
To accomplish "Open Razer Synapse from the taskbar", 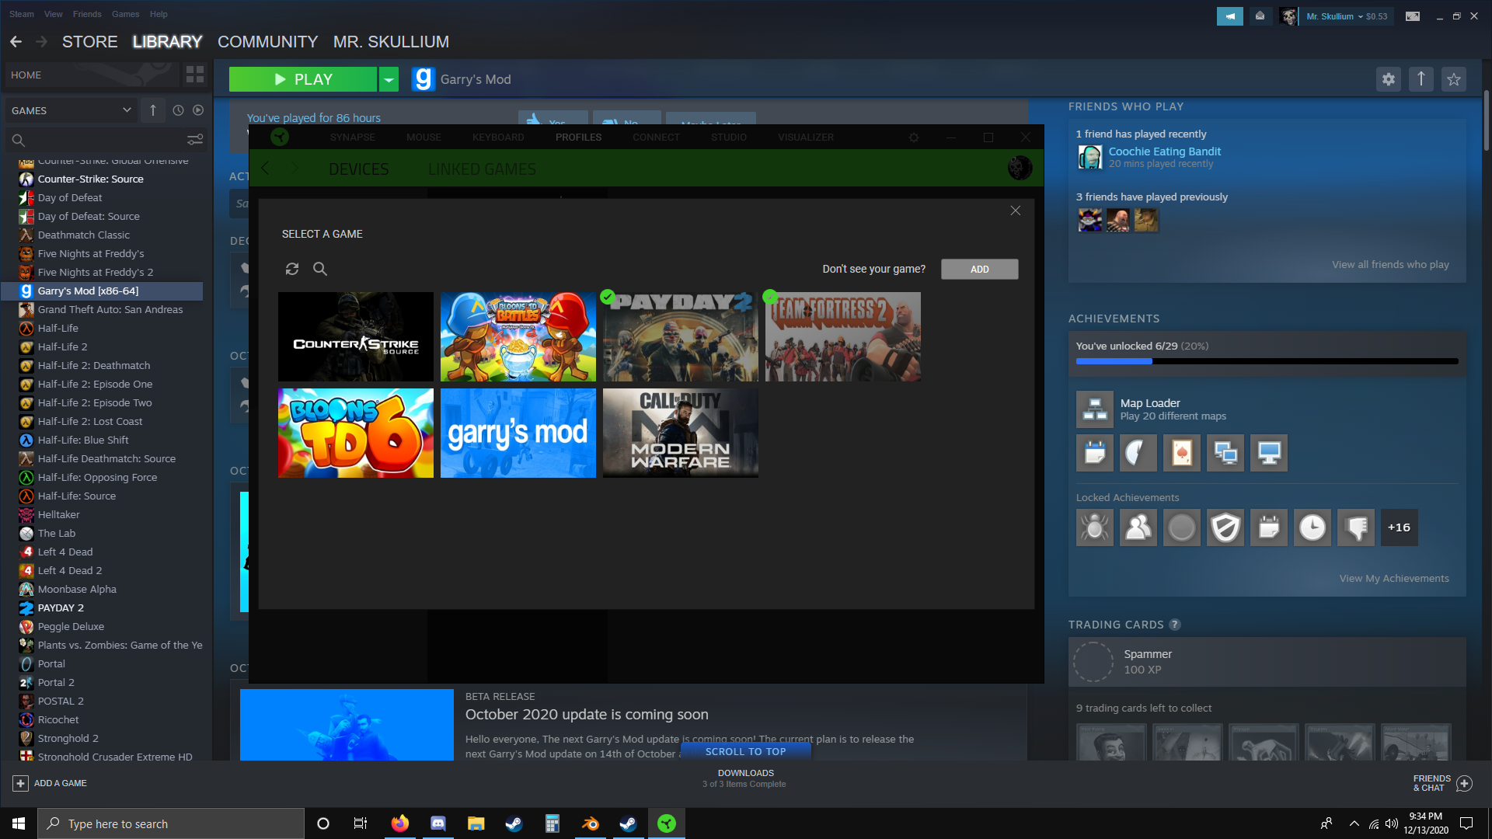I will click(667, 823).
